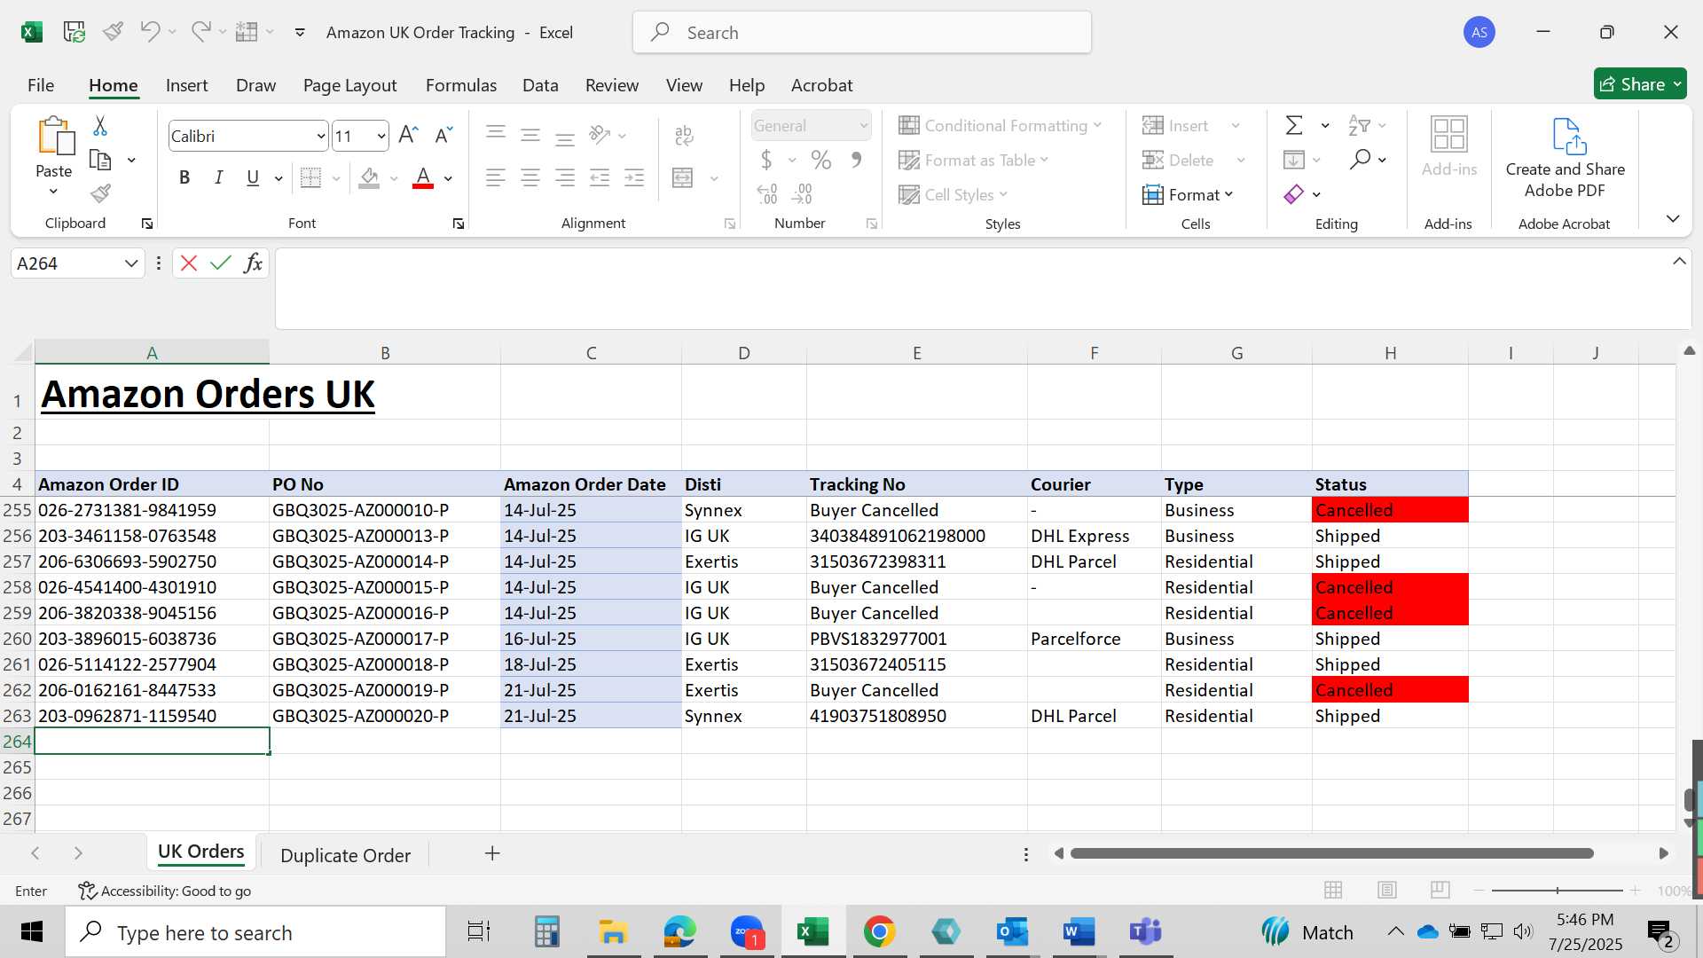Click the Add-ins icon

[1449, 146]
